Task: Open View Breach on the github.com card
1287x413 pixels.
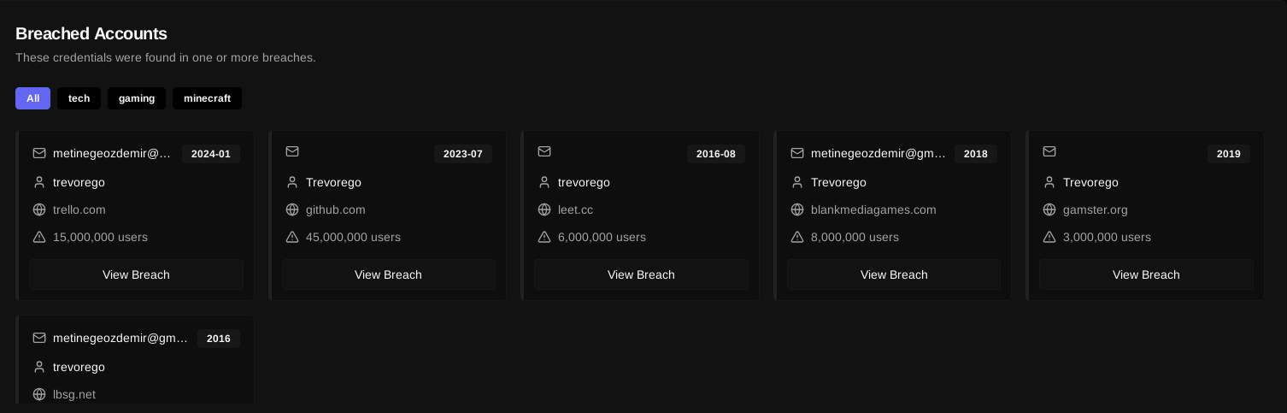Action: pos(388,274)
